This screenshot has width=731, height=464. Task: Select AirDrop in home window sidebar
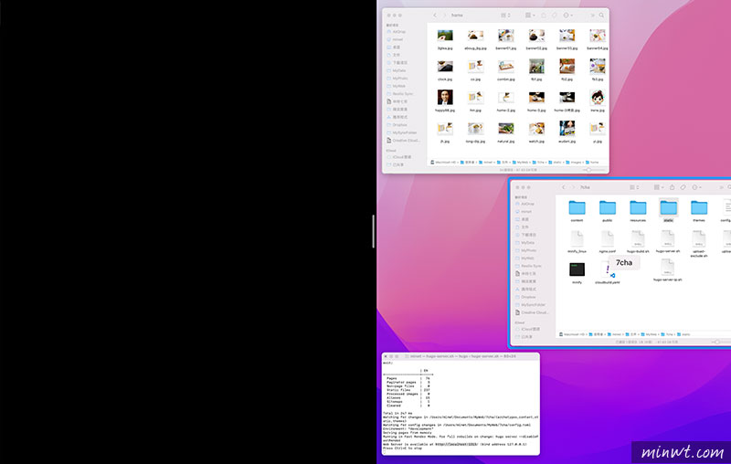coord(397,32)
